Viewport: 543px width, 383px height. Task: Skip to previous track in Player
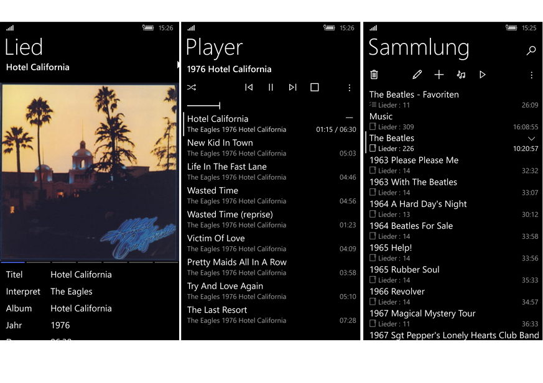249,87
